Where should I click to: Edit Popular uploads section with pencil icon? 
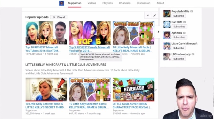click(x=155, y=15)
